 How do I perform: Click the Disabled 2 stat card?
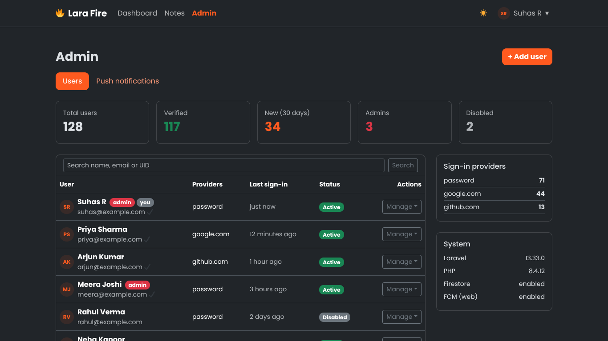pyautogui.click(x=506, y=122)
